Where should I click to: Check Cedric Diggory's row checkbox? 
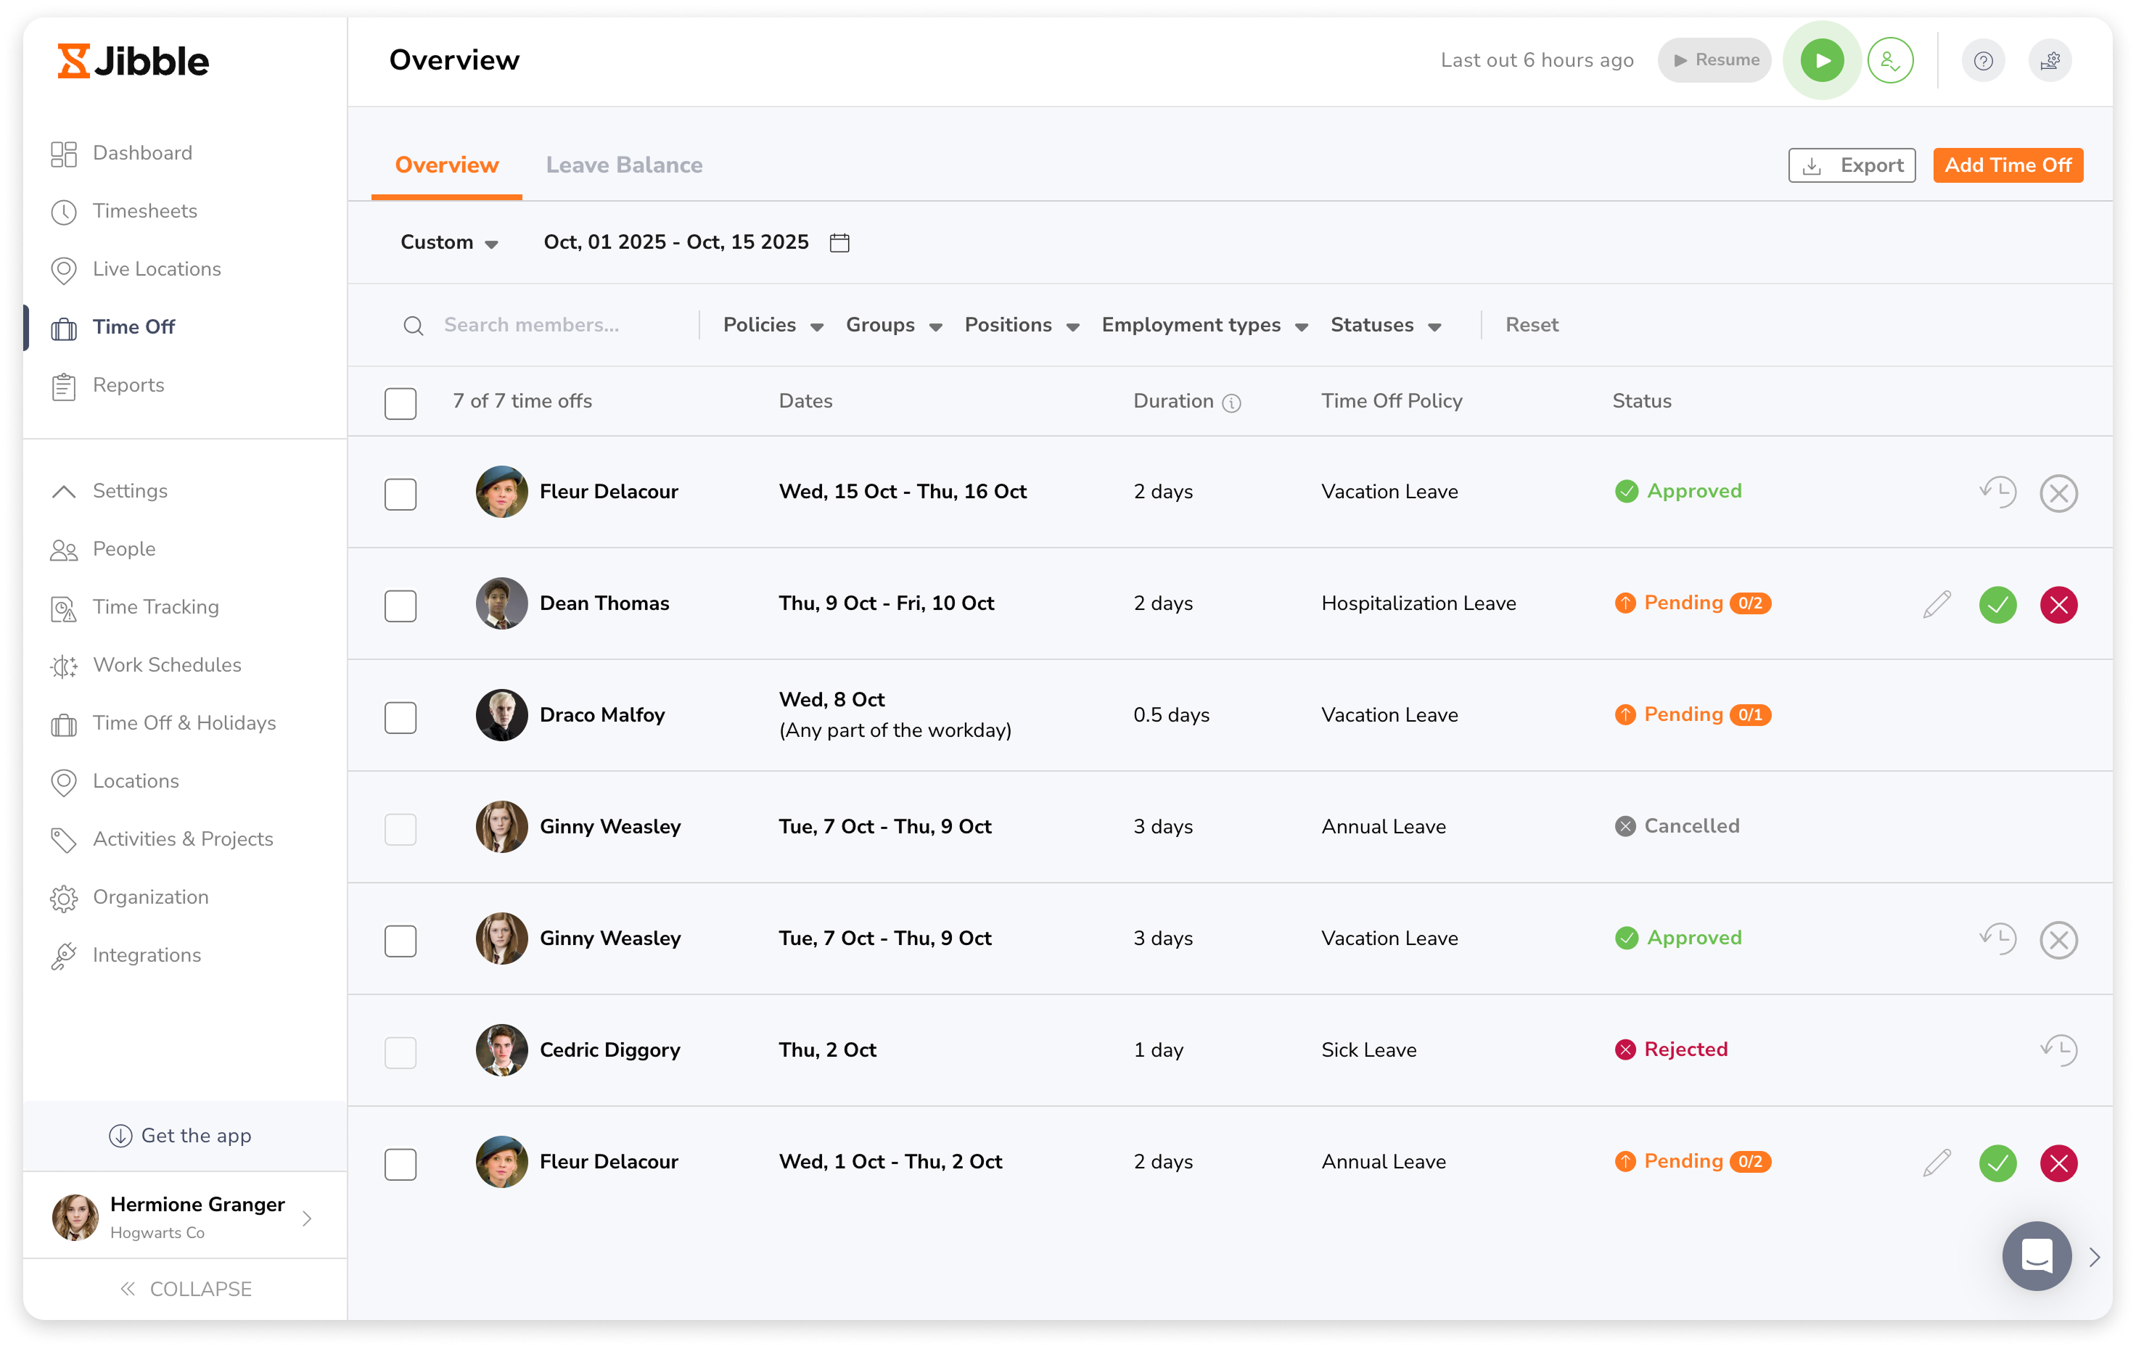tap(401, 1053)
